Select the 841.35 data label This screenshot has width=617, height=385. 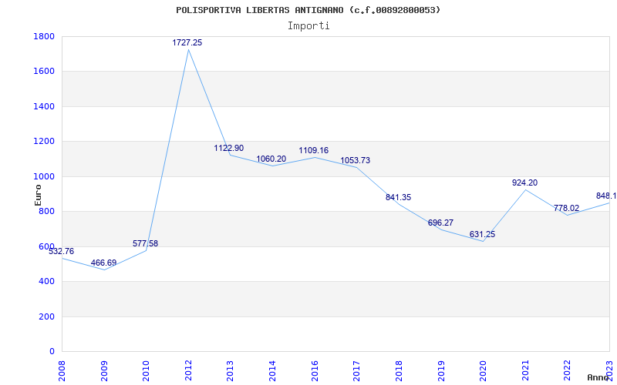point(398,198)
